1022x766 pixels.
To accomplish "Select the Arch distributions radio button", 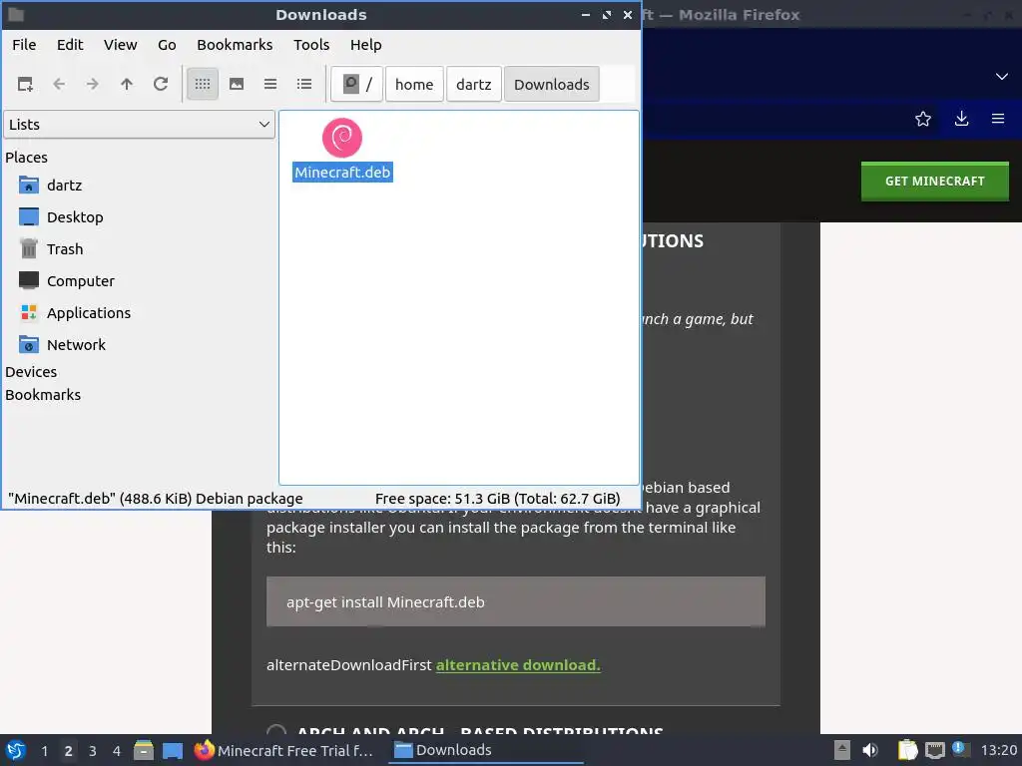I will click(276, 729).
